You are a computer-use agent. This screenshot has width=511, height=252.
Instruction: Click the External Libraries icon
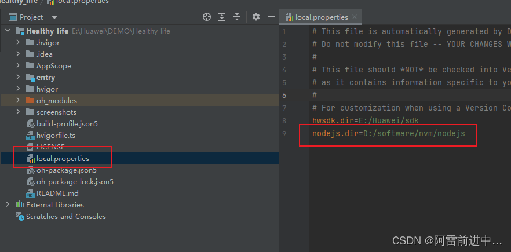point(20,204)
